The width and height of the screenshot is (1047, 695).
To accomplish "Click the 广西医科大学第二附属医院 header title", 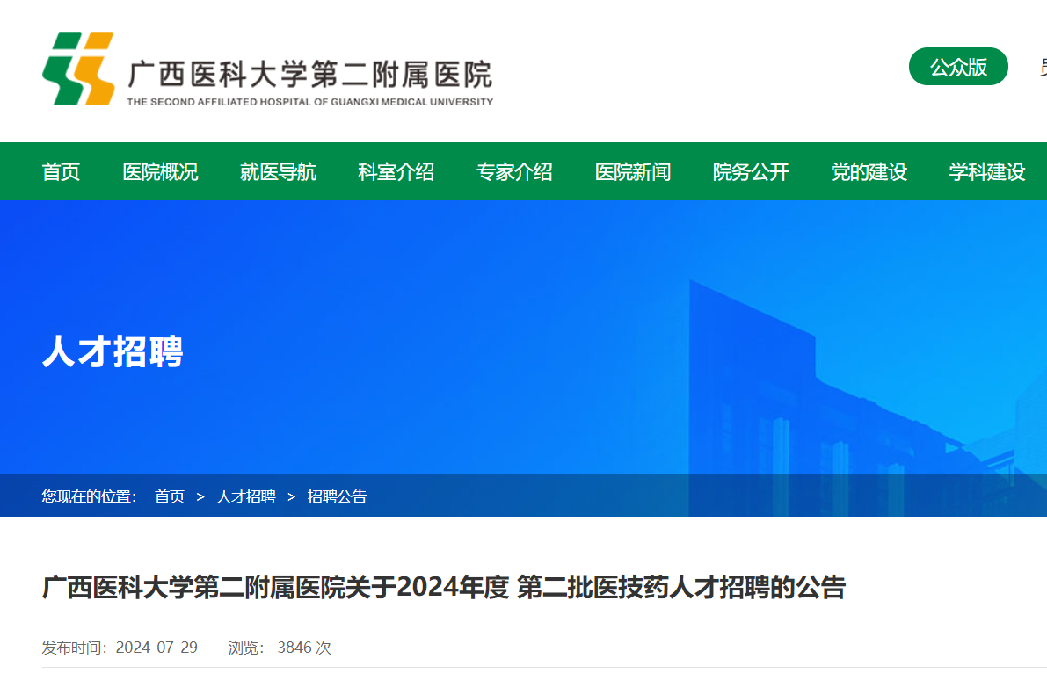I will click(309, 74).
